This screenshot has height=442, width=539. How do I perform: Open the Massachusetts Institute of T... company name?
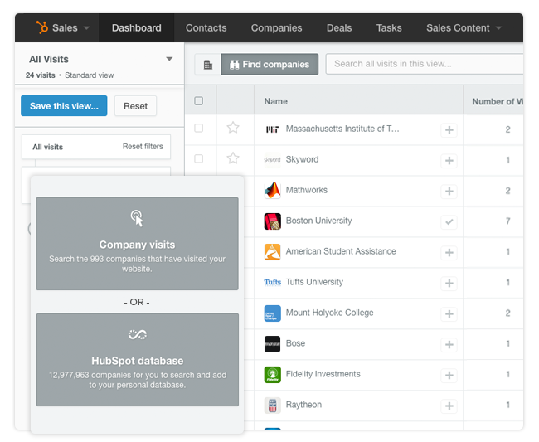click(342, 129)
